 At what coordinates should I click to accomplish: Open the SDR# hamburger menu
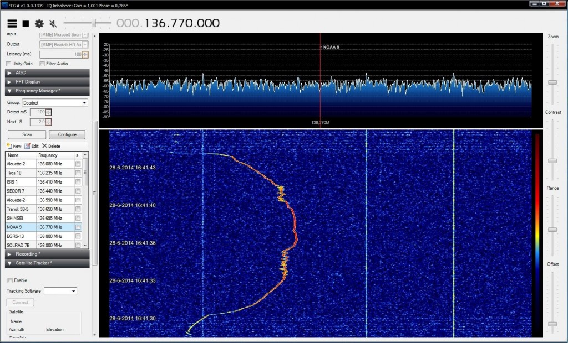12,23
